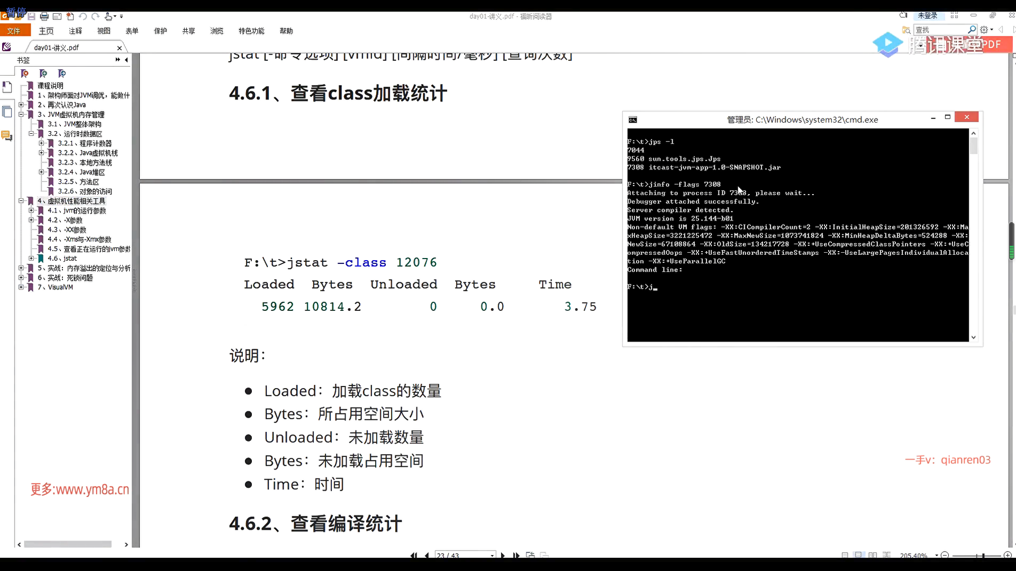Select single page view mode

(845, 555)
